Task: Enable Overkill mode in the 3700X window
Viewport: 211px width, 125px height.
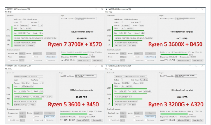Action: tap(9, 60)
